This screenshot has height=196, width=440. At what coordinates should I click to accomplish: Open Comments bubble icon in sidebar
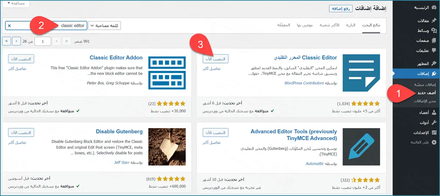434,51
